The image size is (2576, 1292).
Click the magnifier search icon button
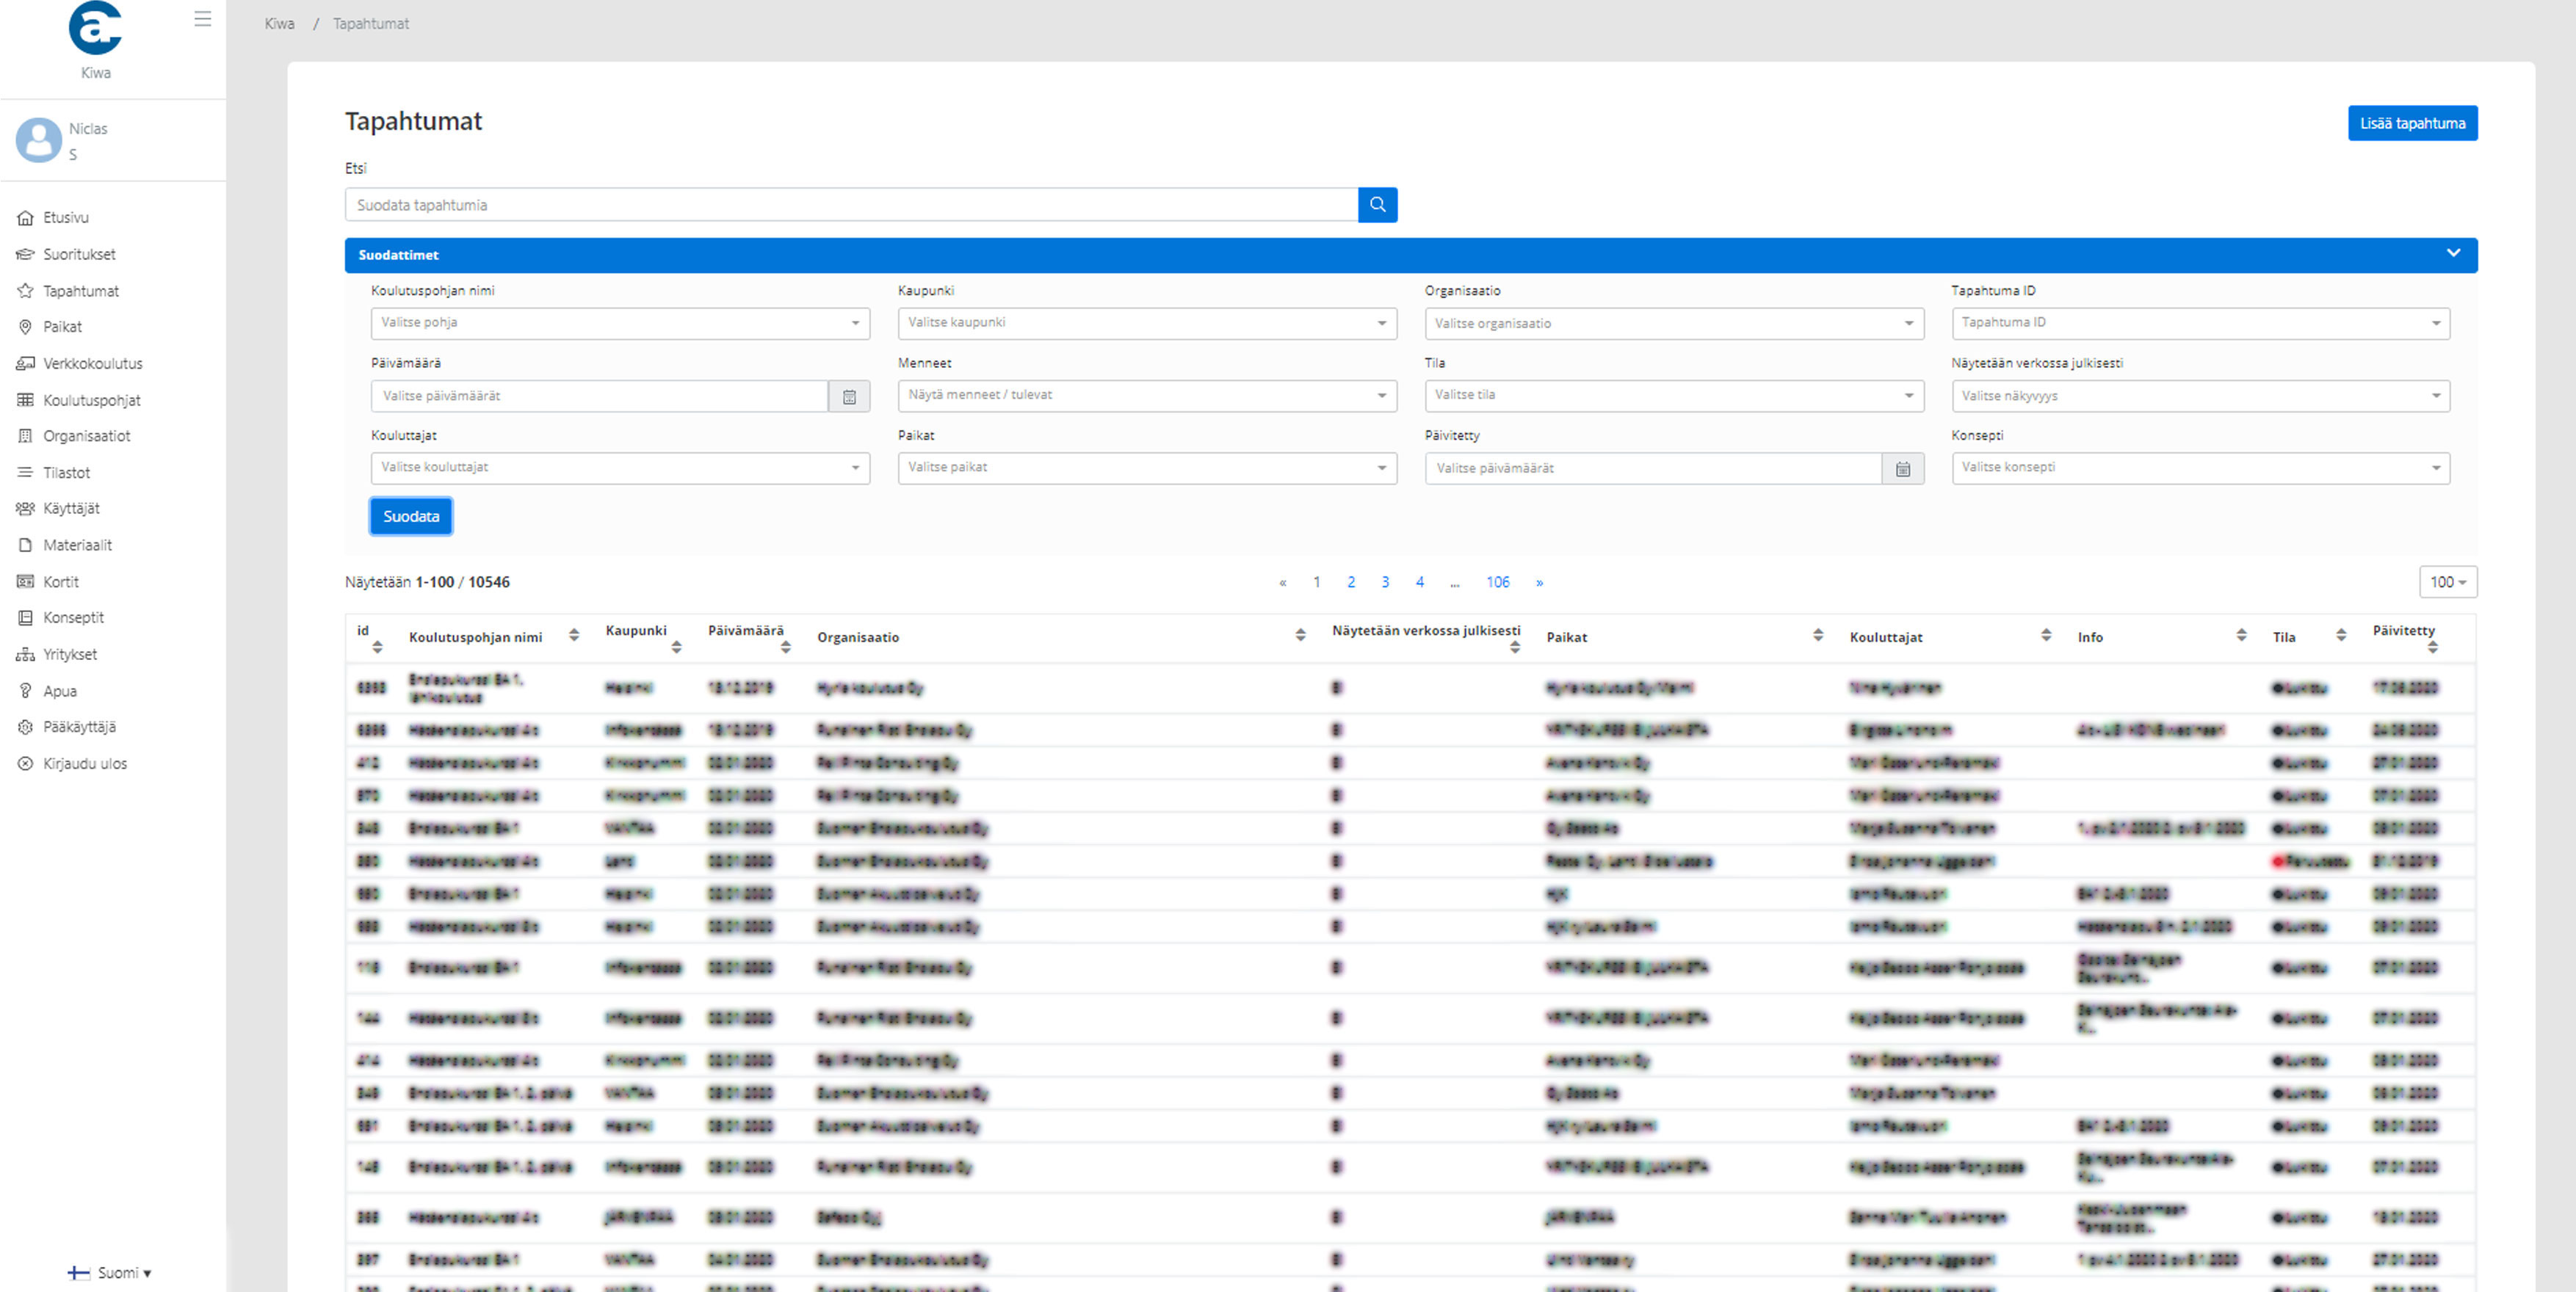(x=1377, y=205)
